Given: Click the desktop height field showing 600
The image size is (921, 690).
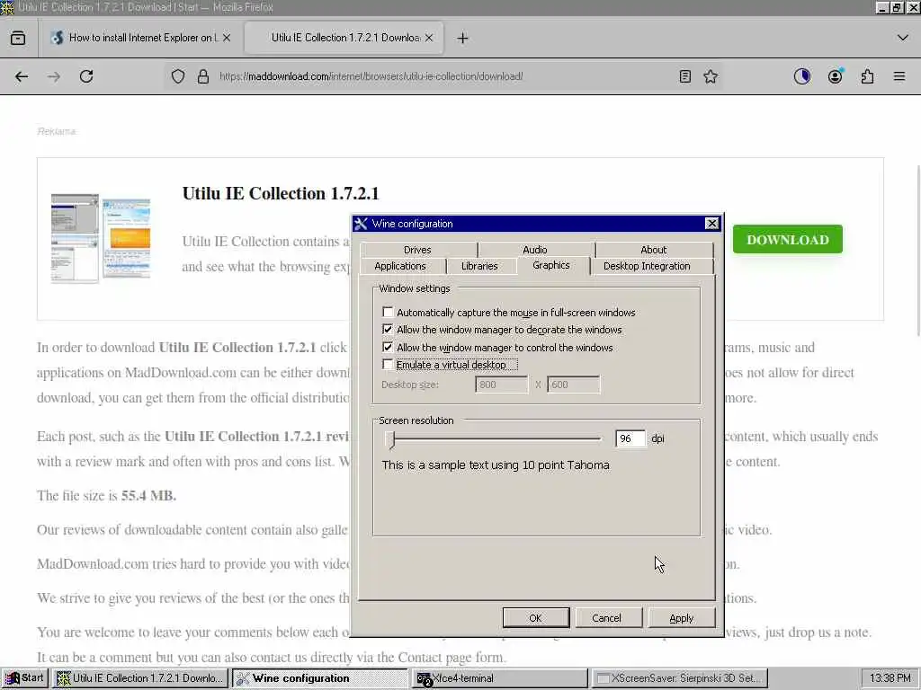Looking at the screenshot, I should pyautogui.click(x=573, y=385).
